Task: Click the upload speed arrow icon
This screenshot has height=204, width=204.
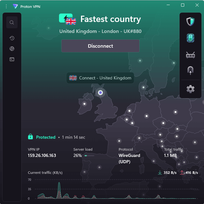Action: click(182, 173)
